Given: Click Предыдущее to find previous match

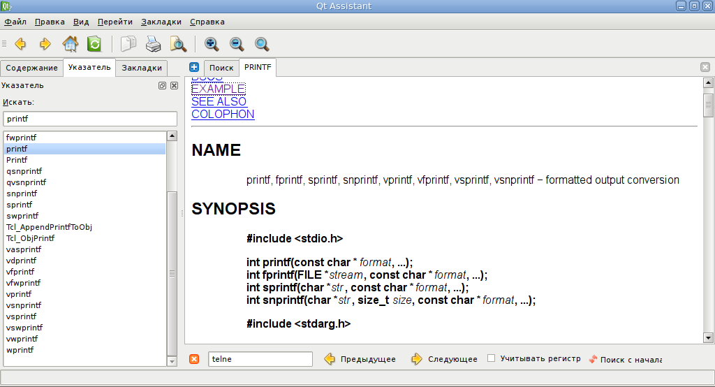Looking at the screenshot, I should [360, 359].
